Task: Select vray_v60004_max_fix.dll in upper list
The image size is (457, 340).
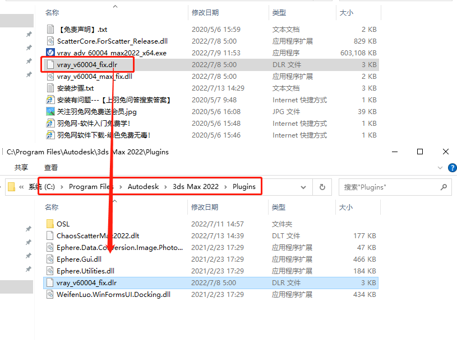Action: click(x=94, y=77)
